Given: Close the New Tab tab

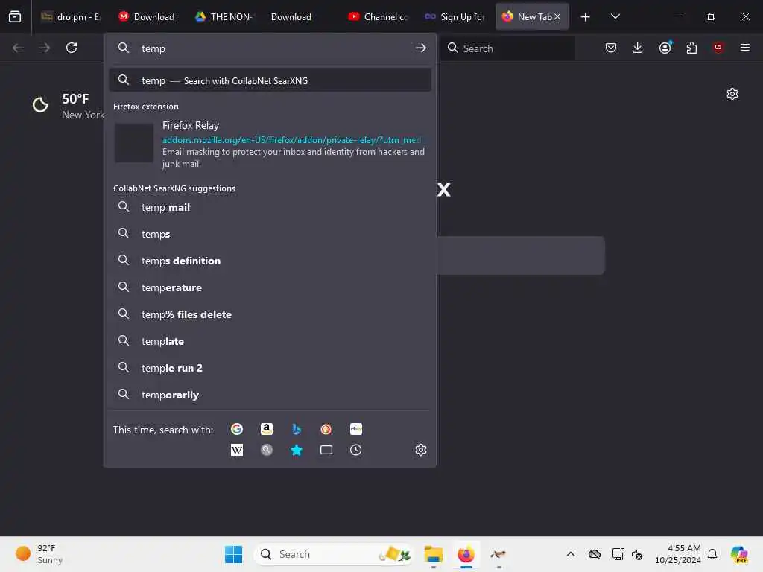Looking at the screenshot, I should click(x=557, y=16).
